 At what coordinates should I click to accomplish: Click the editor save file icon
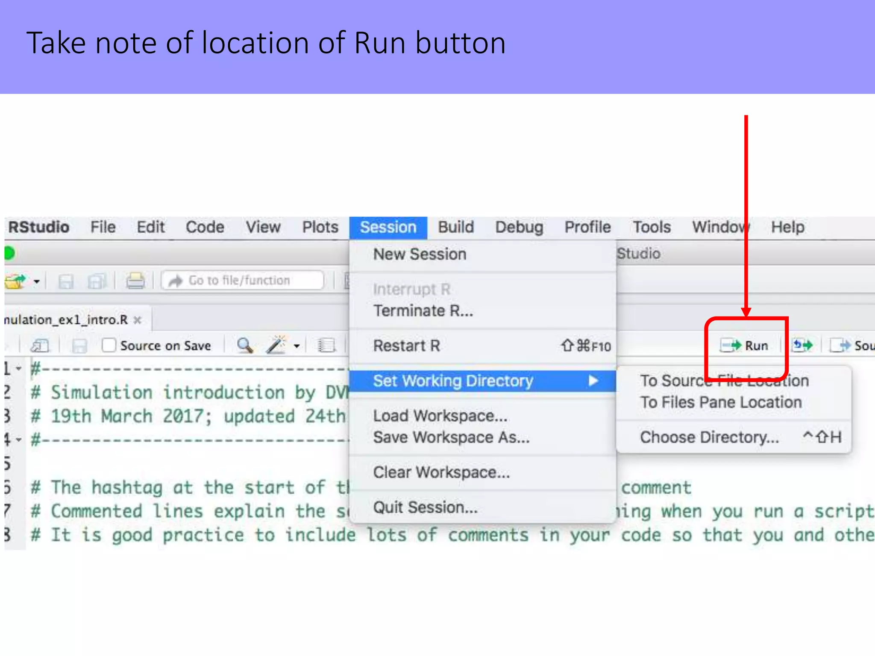point(79,346)
